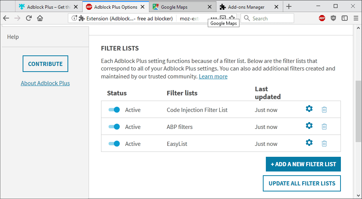Select Code Injection Filter List text
Screen dimensions: 362x199
(197, 110)
